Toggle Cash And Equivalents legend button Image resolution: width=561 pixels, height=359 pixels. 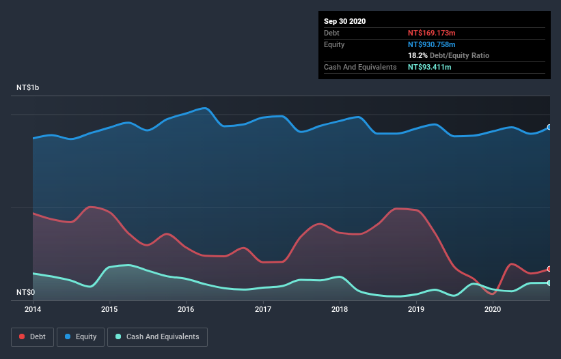(157, 337)
